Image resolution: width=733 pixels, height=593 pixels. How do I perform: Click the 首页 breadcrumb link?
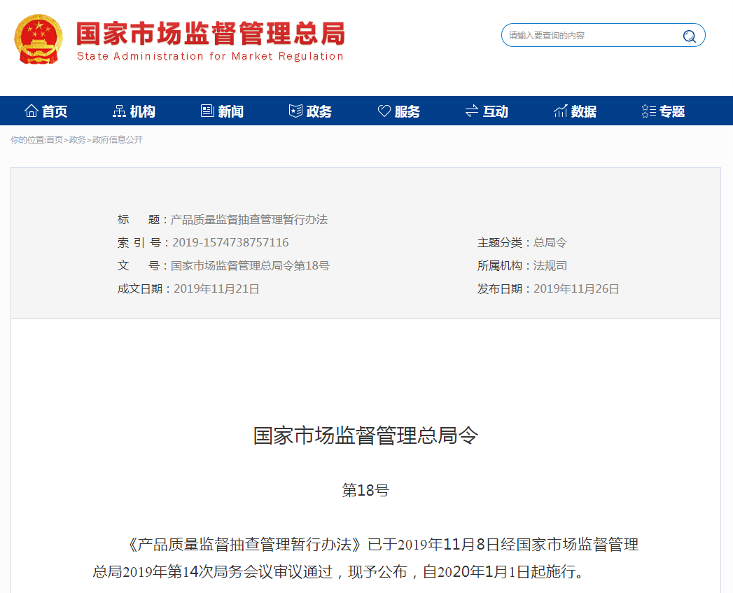tap(54, 140)
